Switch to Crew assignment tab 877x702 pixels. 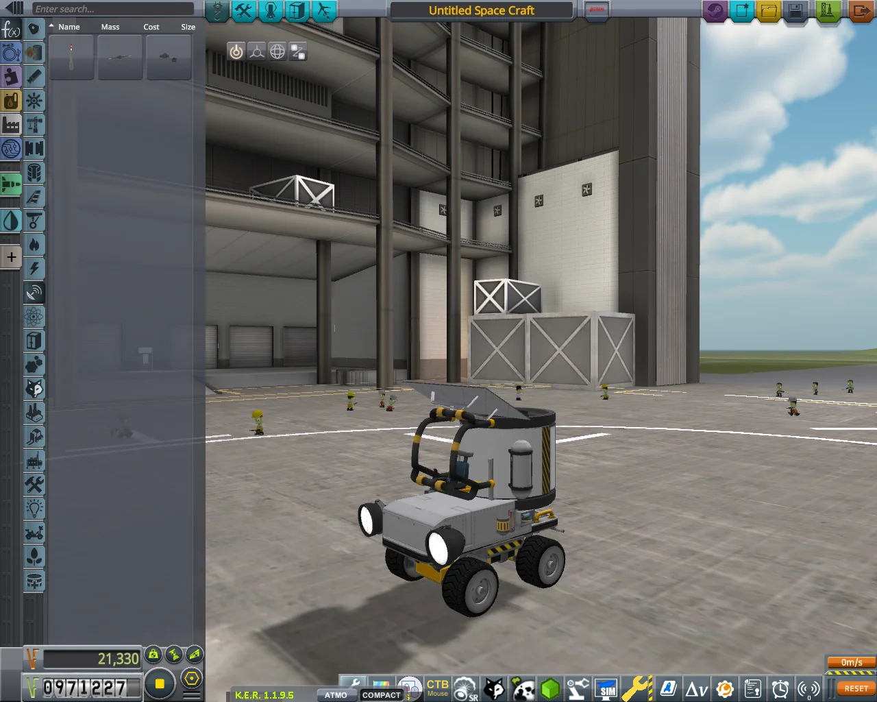(270, 10)
